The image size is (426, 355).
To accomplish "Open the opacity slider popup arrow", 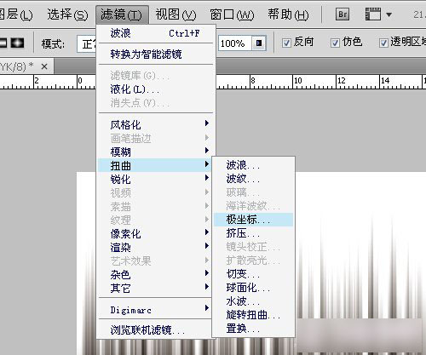I will [259, 43].
